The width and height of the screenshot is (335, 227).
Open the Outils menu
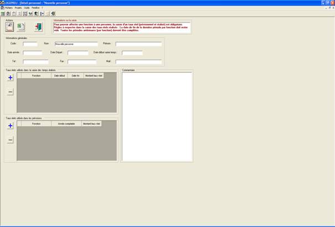click(27, 8)
